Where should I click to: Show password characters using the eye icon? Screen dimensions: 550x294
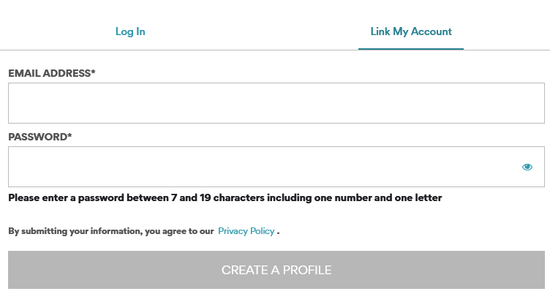point(527,167)
